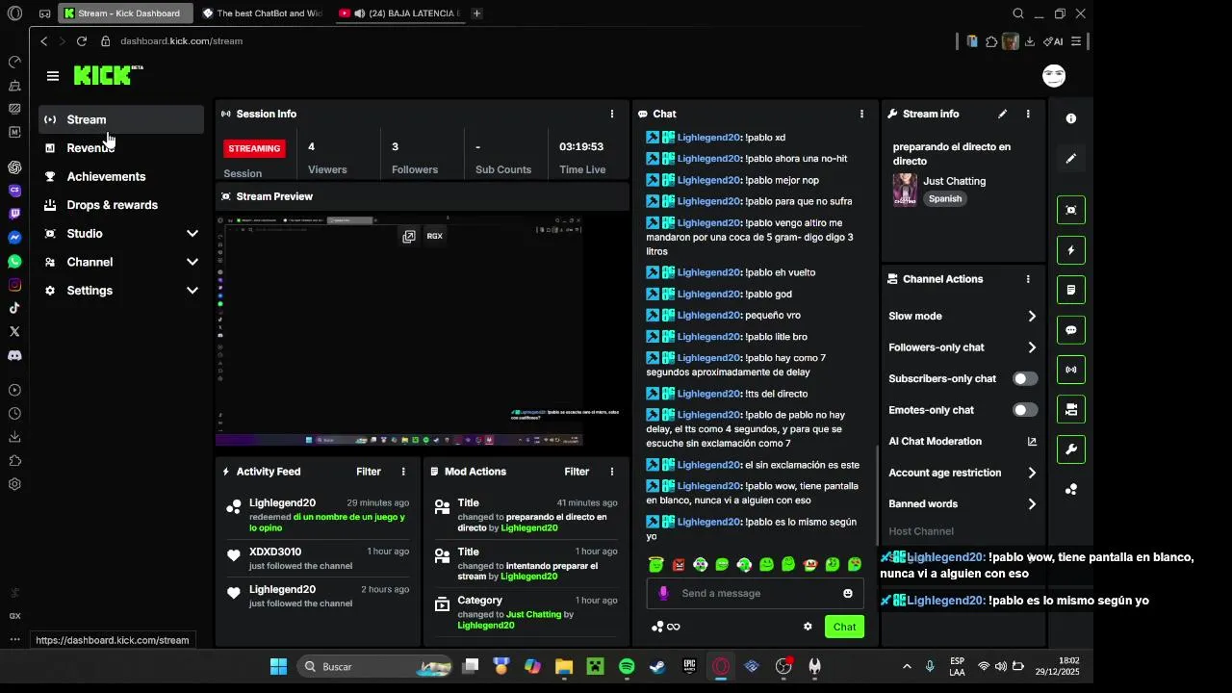The width and height of the screenshot is (1232, 693).
Task: Open TikTok in browser sidebar
Action: [14, 308]
